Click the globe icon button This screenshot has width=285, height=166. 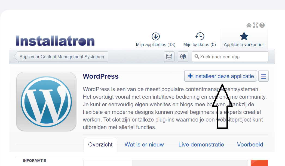[x=183, y=57]
